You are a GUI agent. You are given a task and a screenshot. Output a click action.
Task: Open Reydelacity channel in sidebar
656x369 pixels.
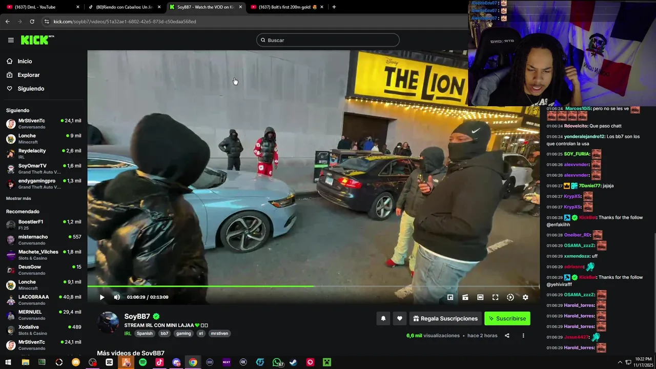pyautogui.click(x=44, y=153)
